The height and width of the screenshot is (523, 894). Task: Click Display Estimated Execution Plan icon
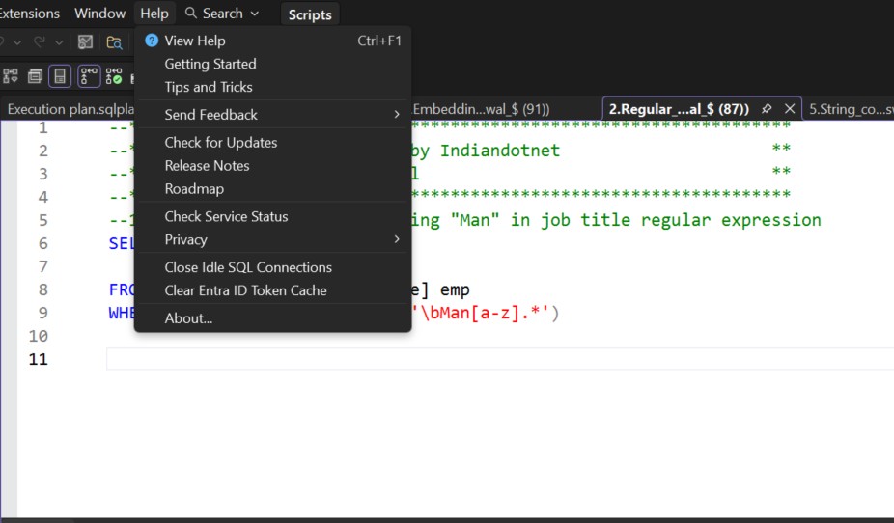[11, 76]
